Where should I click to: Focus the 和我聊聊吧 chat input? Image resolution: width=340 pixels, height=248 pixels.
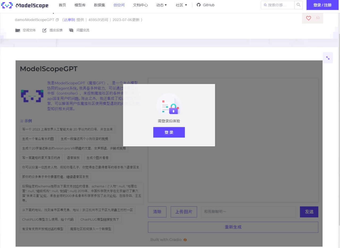coord(248,212)
